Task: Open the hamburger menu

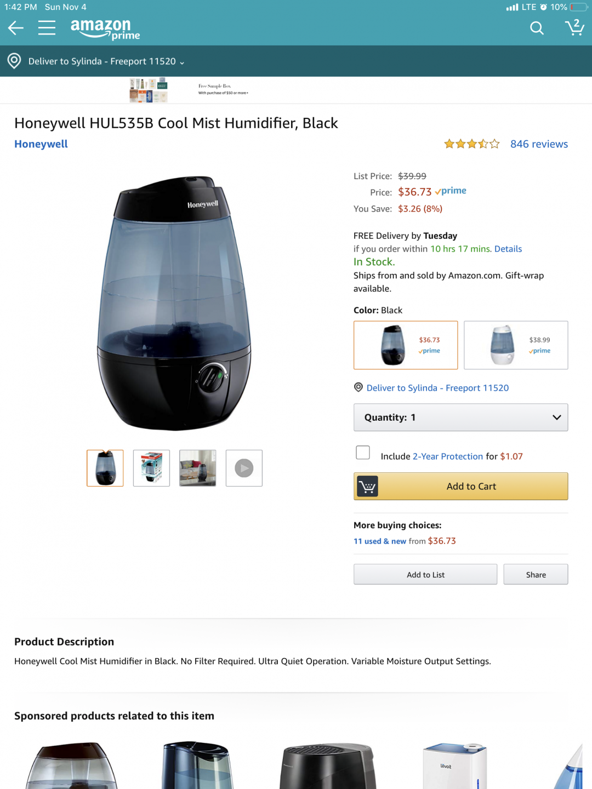Action: click(x=47, y=28)
